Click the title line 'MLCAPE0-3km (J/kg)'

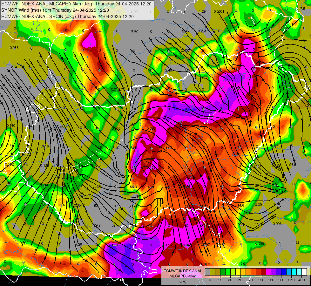(76, 4)
